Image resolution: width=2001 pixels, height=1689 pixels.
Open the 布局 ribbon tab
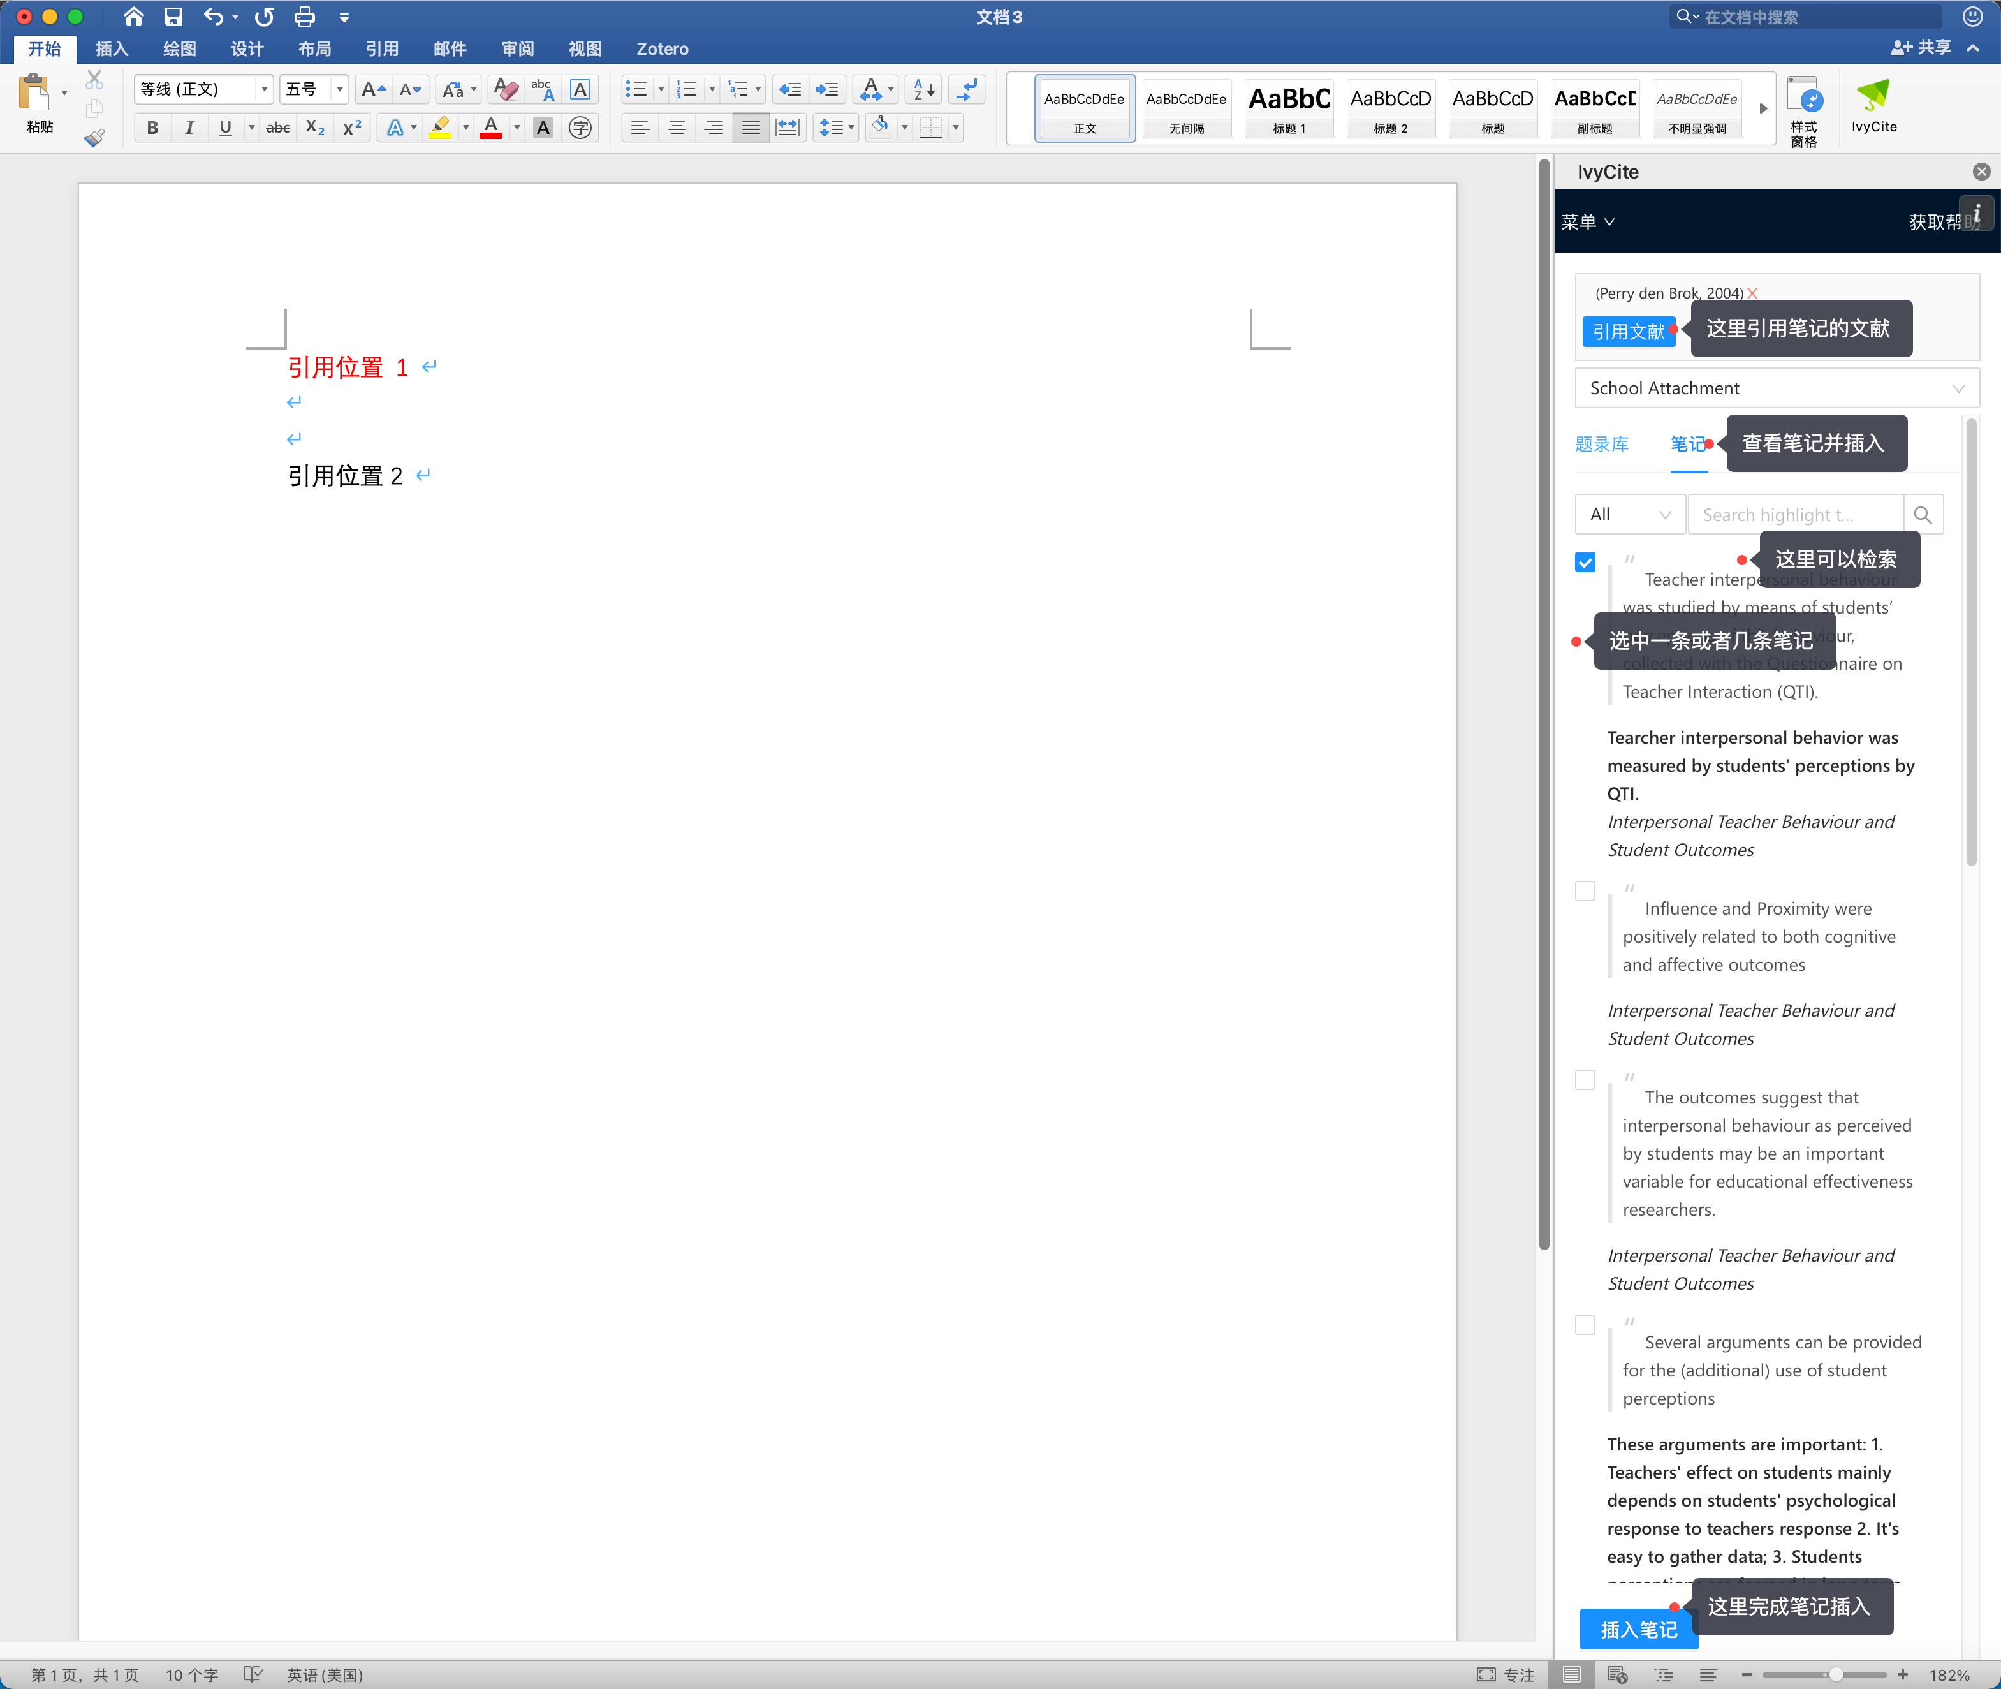click(314, 49)
